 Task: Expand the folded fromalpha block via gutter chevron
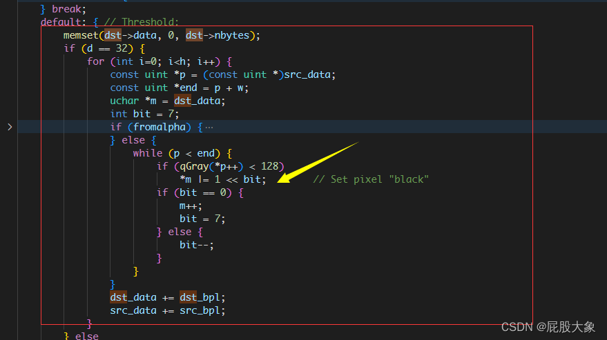[x=10, y=127]
